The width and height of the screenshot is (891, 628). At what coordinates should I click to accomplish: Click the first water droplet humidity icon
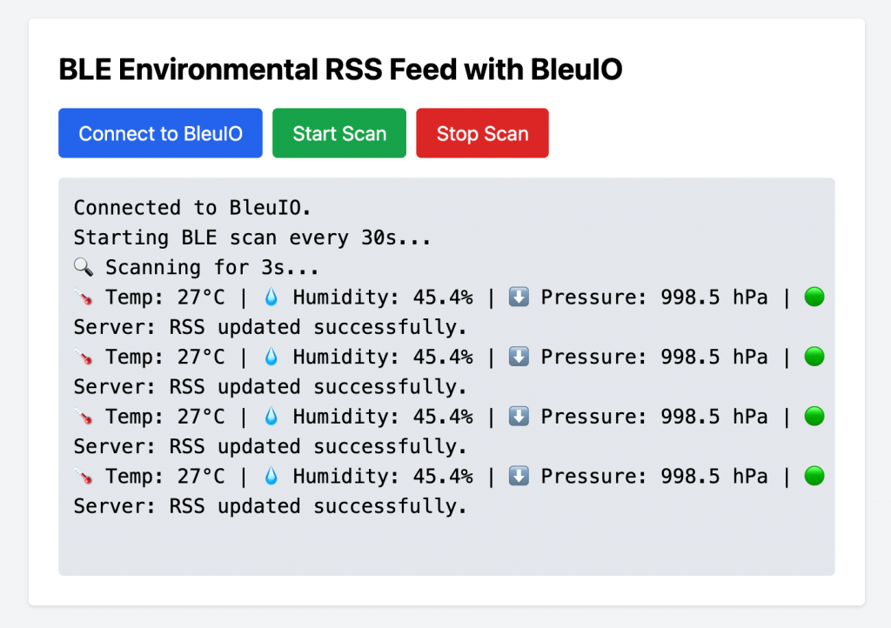point(271,297)
